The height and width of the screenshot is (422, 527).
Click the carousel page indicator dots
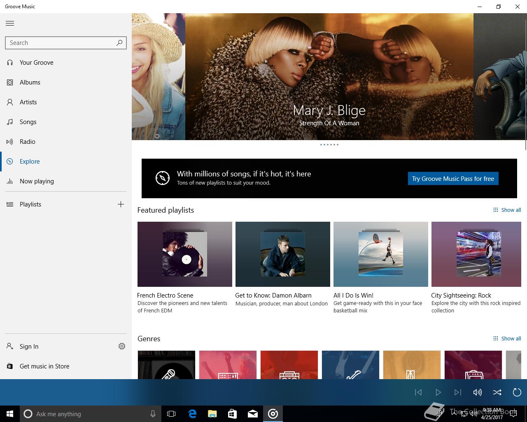(x=329, y=145)
